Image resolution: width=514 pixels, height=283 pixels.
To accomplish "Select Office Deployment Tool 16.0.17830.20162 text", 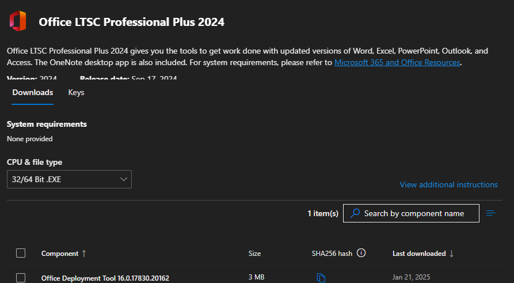I will pos(105,278).
